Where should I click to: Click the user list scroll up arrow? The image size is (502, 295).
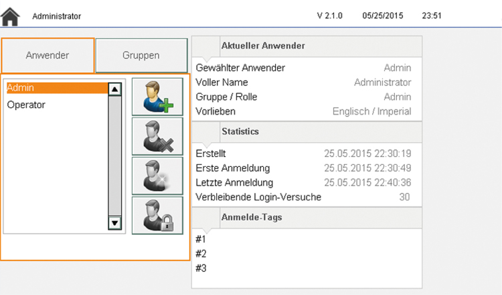[x=114, y=89]
